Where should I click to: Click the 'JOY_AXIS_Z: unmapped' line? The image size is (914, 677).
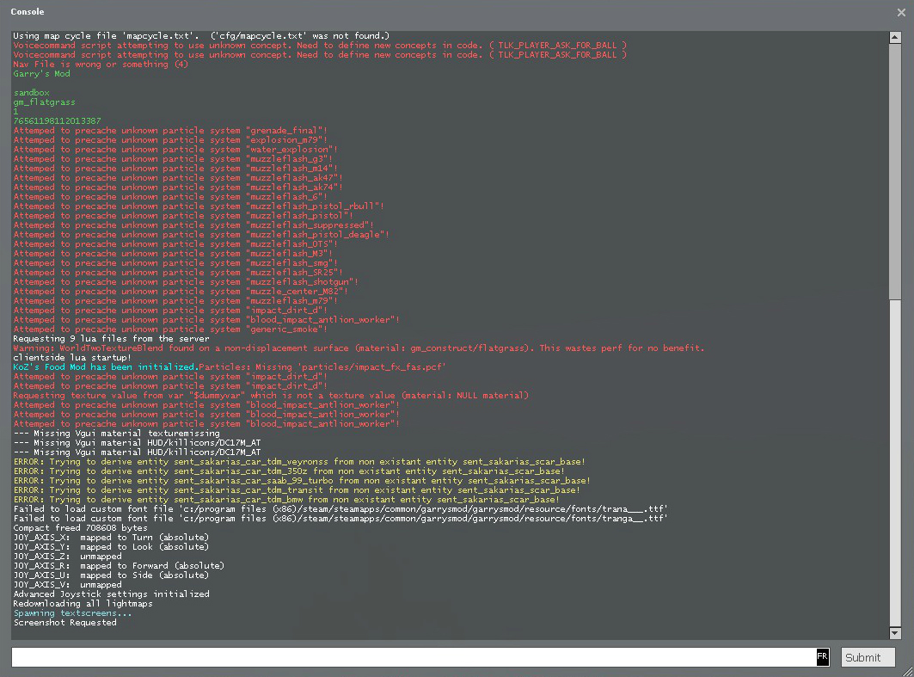pos(68,557)
